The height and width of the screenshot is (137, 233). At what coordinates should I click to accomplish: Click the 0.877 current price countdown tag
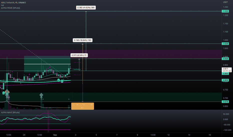tap(226, 70)
